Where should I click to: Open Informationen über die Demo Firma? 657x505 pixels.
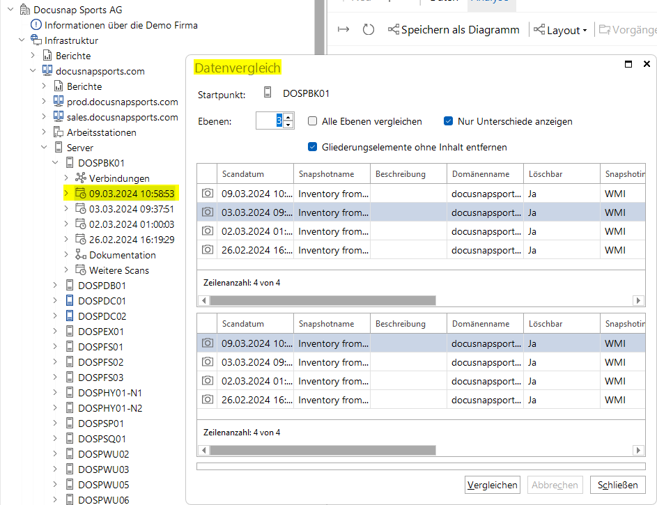pos(121,25)
